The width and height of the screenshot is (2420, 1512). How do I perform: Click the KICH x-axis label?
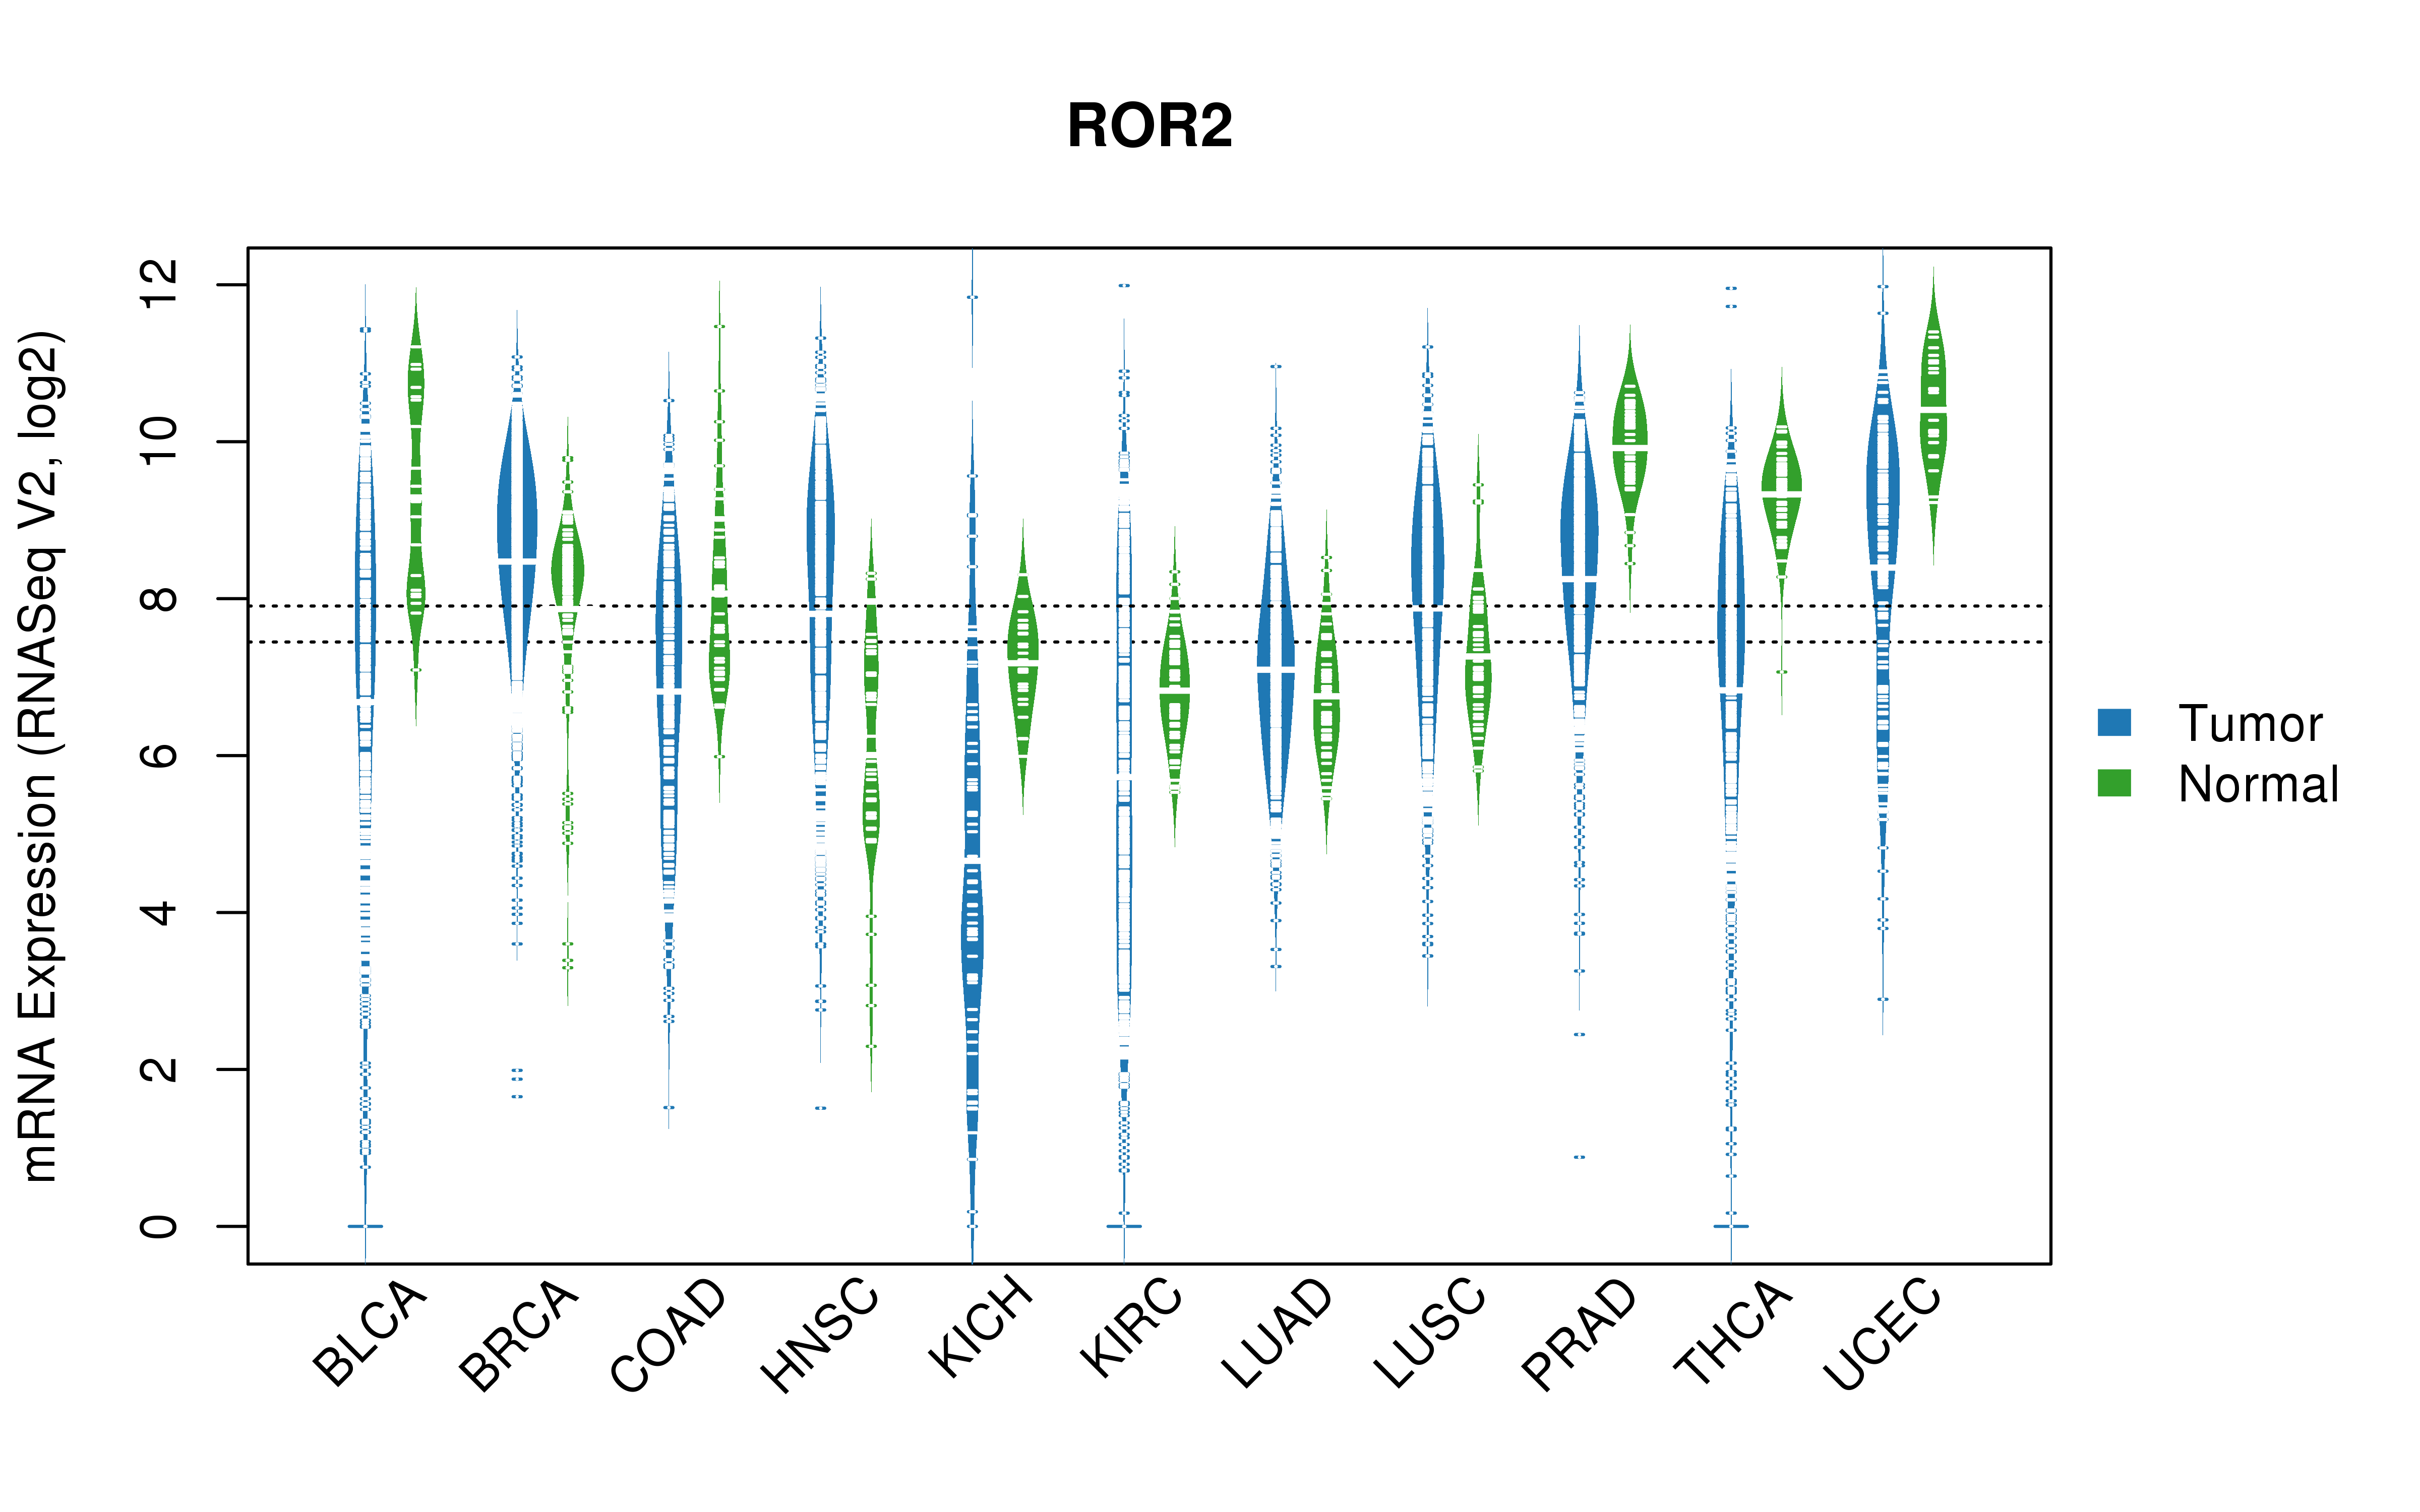[980, 1326]
